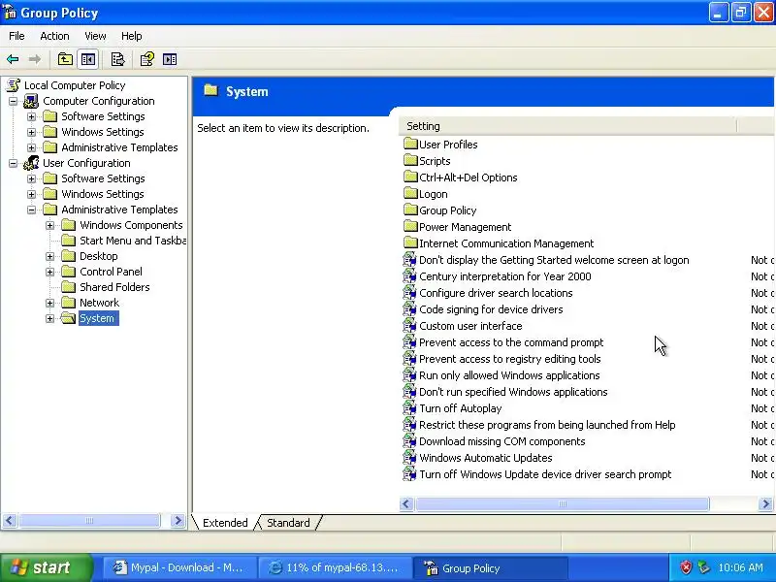The width and height of the screenshot is (776, 582).
Task: Open the Action menu
Action: click(x=54, y=36)
